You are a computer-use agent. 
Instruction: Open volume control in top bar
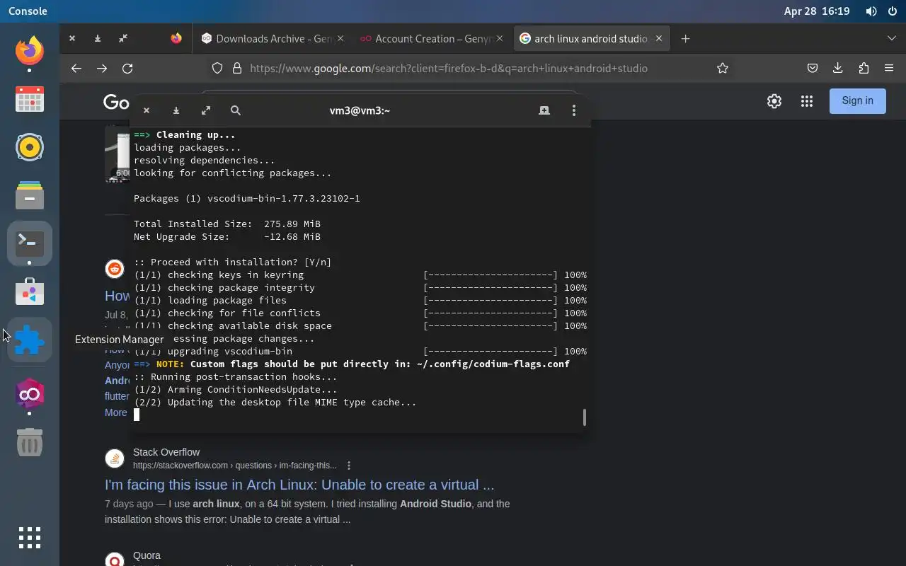[871, 11]
